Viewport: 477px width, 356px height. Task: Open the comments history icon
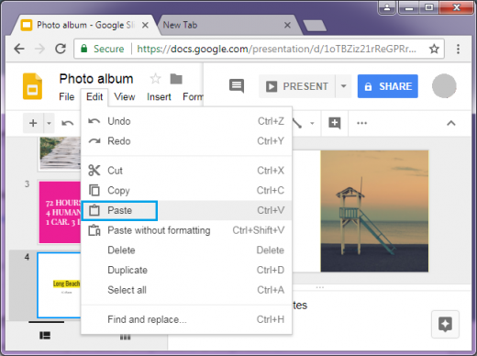[237, 86]
